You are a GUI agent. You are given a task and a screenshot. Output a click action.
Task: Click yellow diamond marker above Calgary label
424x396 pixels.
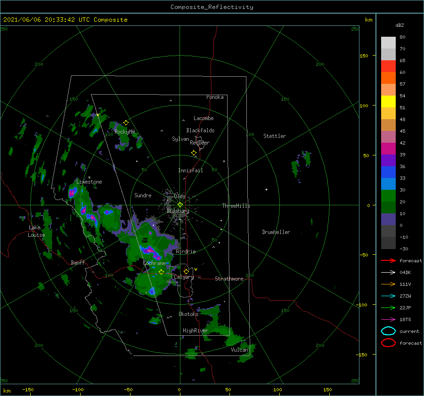(x=186, y=271)
